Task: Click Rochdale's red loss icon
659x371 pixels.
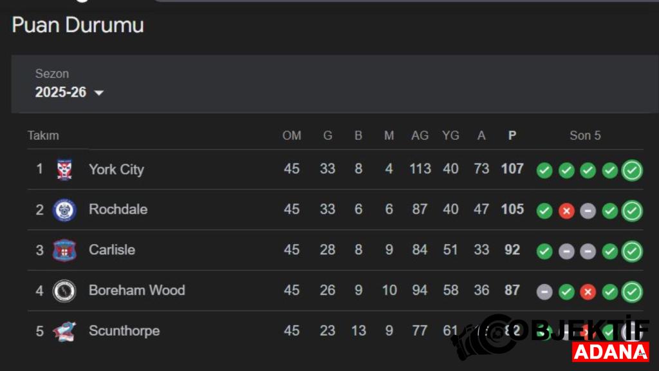Action: (x=566, y=211)
